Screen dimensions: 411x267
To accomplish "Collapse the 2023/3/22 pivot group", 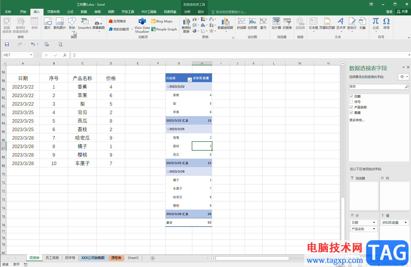I will pos(168,87).
